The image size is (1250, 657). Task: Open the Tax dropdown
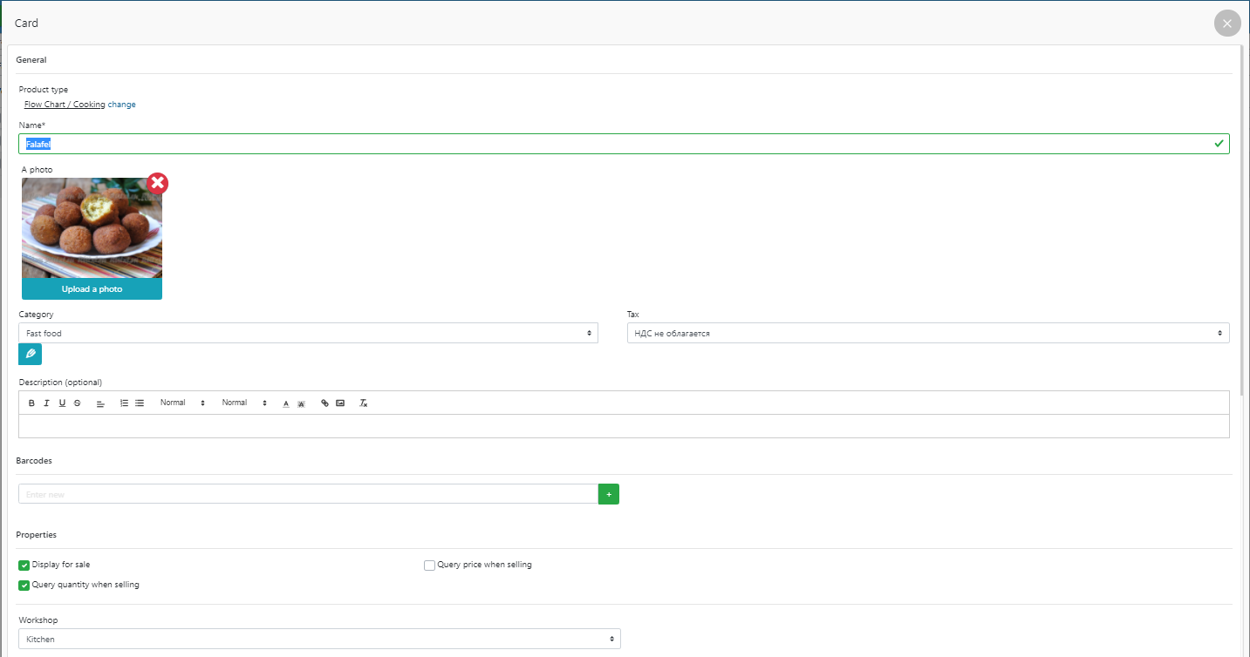pos(927,334)
